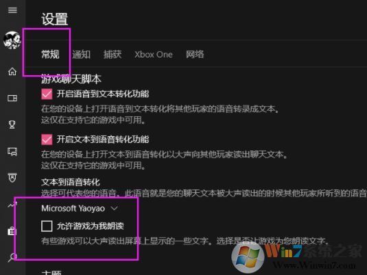Select the 常规 settings tab

point(50,55)
